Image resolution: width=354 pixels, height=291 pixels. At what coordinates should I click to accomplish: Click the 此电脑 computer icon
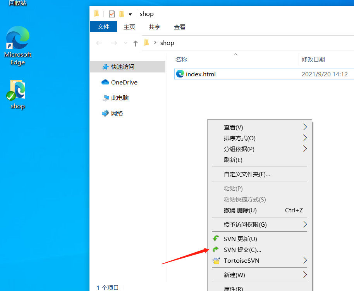pos(105,98)
